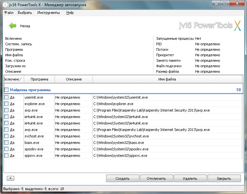This screenshot has height=194, width=247.
Task: Click the group count number 10
Action: click(x=238, y=90)
